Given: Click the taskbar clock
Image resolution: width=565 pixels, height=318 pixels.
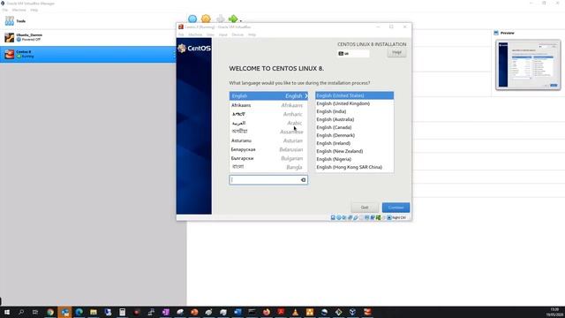Looking at the screenshot, I should pyautogui.click(x=554, y=312).
